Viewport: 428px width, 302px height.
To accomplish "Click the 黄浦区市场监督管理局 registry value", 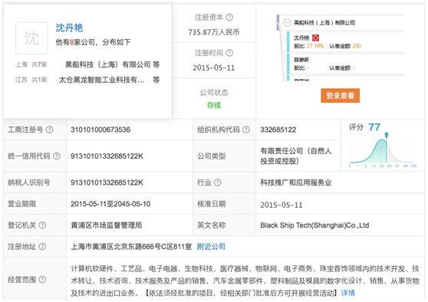I will pyautogui.click(x=107, y=225).
